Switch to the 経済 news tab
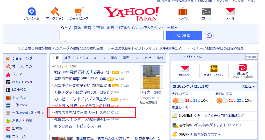Screen dimensions: 265x140 (67, 58)
